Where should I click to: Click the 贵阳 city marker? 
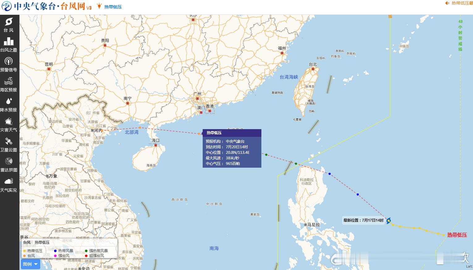[x=105, y=45]
